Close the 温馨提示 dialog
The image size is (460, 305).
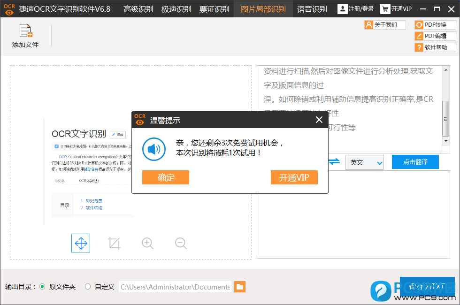point(319,120)
